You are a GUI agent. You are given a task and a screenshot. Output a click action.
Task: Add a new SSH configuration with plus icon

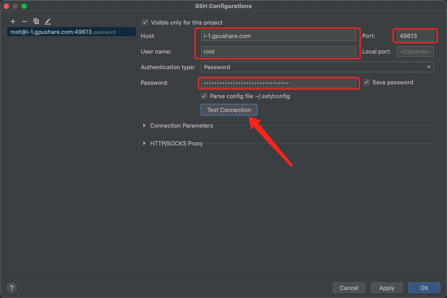[x=13, y=21]
